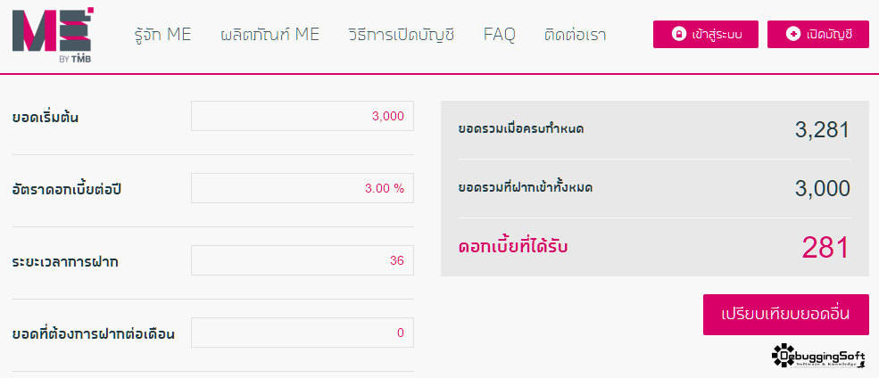The height and width of the screenshot is (378, 879).
Task: Open the ติดต่อเรา contact page
Action: (576, 35)
